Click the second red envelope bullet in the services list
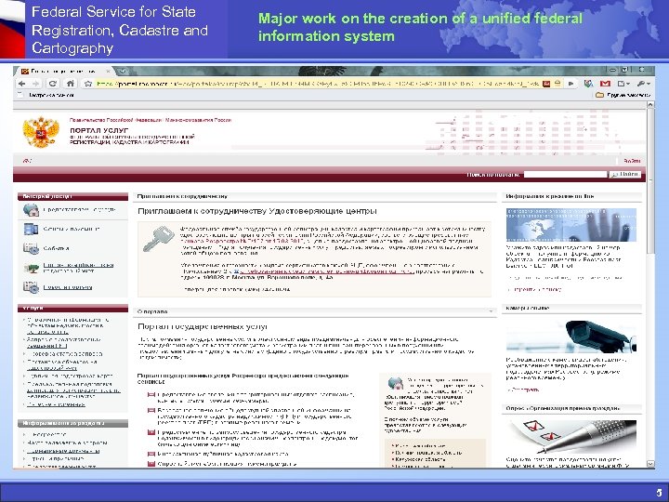 pyautogui.click(x=151, y=411)
